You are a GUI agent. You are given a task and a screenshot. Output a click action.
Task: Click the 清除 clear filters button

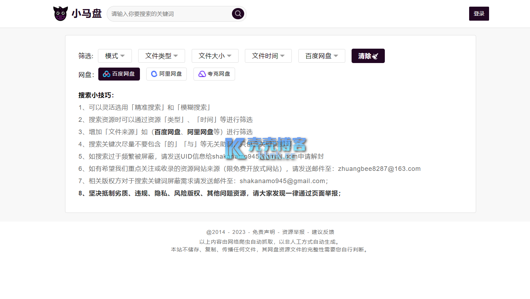(368, 56)
